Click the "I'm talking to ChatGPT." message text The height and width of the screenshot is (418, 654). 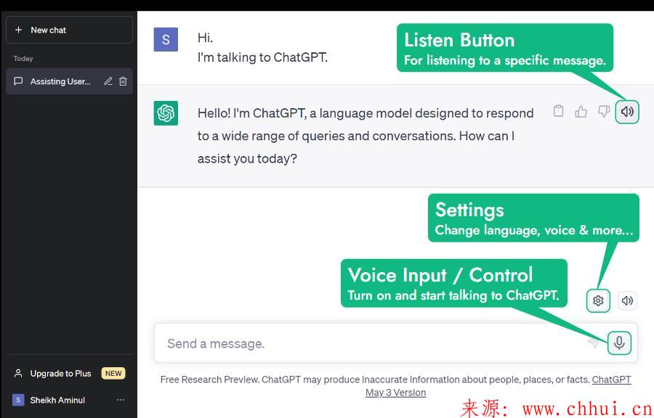[x=263, y=57]
